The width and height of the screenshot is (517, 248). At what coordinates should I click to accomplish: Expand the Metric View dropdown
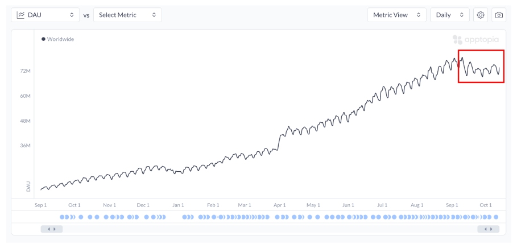[x=396, y=15]
